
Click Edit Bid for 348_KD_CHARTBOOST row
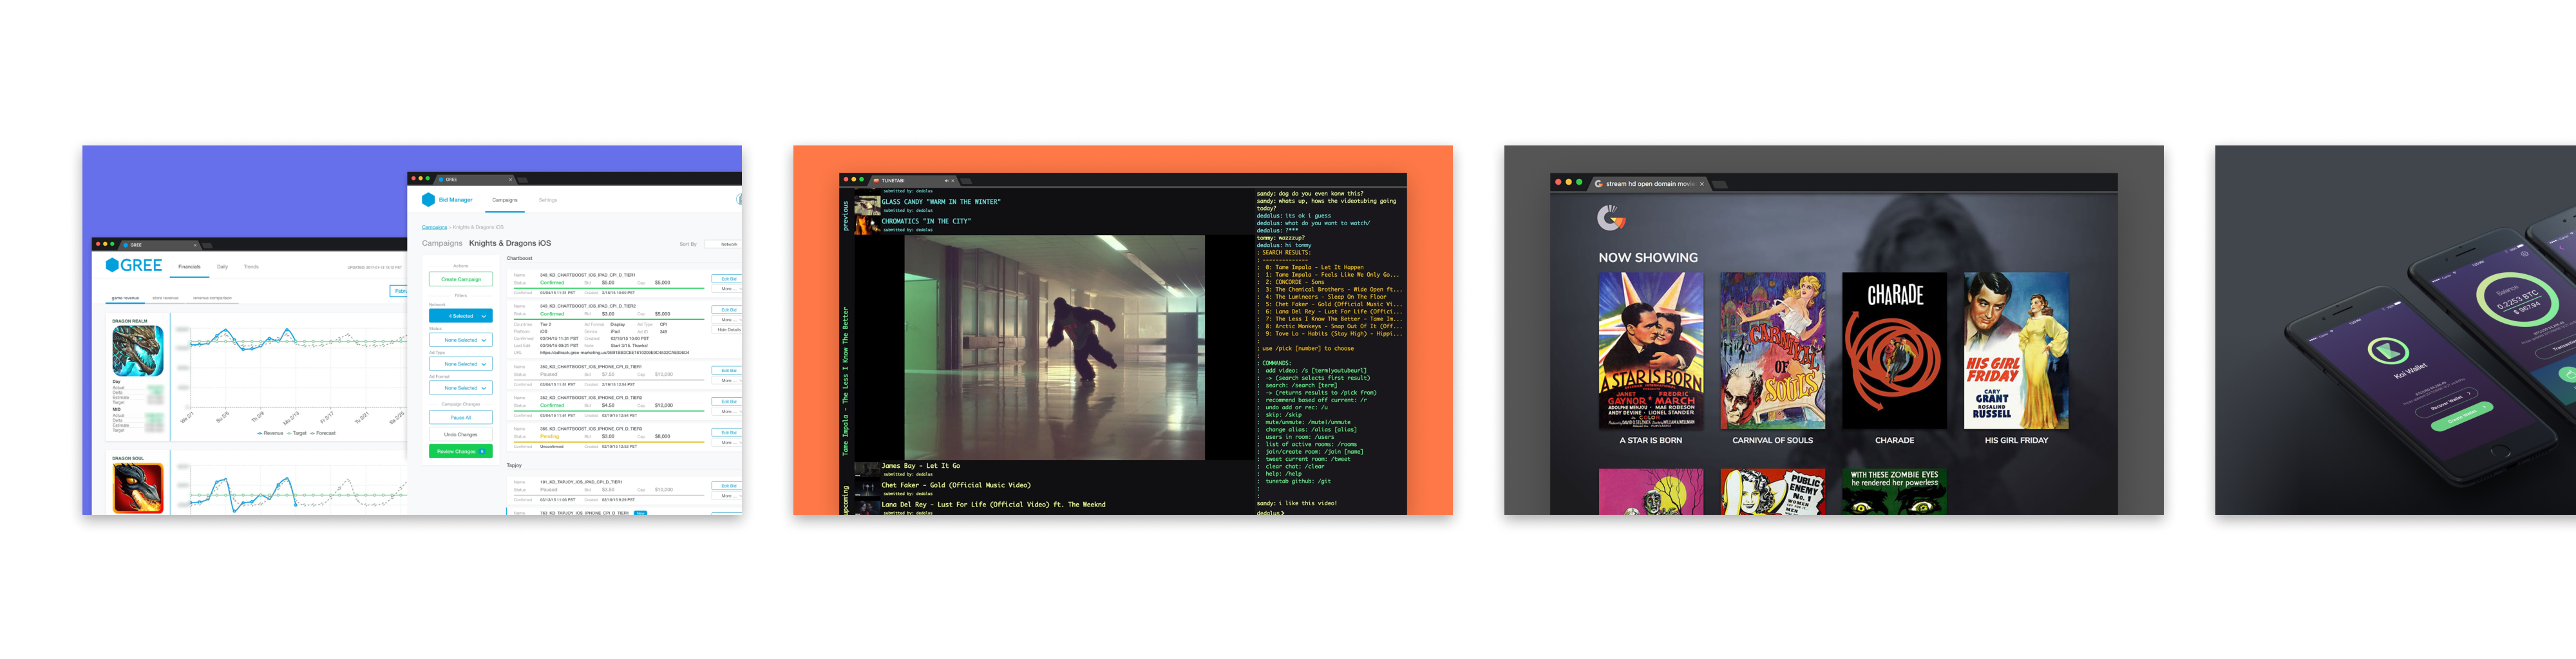727,279
